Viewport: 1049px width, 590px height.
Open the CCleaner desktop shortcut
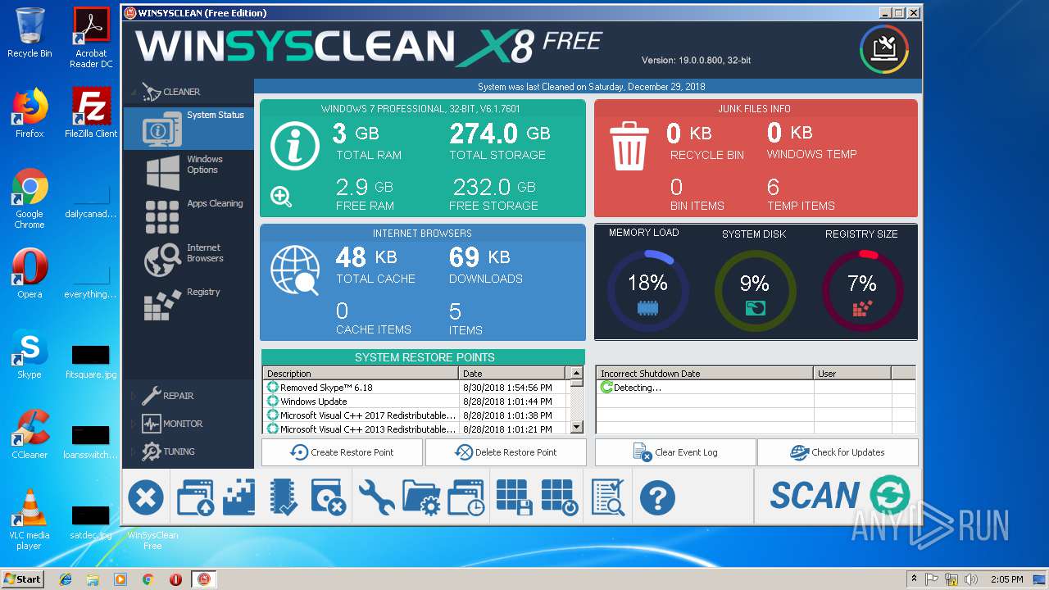click(x=30, y=435)
